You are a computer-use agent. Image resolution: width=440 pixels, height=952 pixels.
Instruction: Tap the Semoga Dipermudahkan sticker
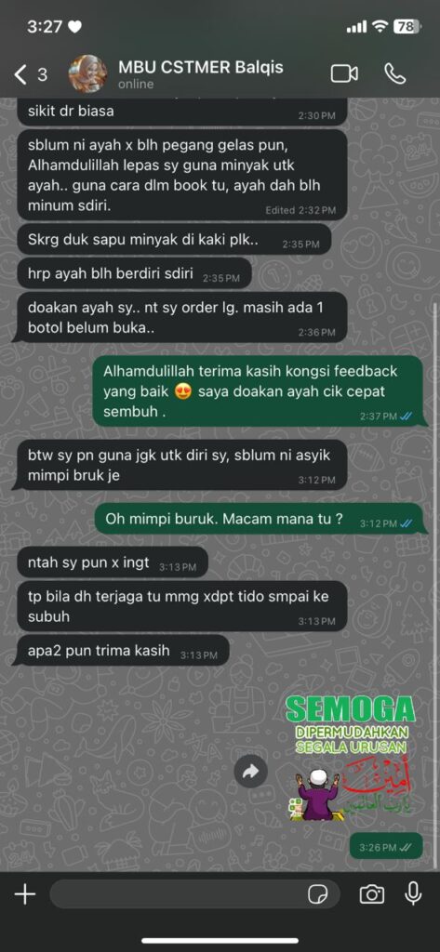[x=352, y=759]
